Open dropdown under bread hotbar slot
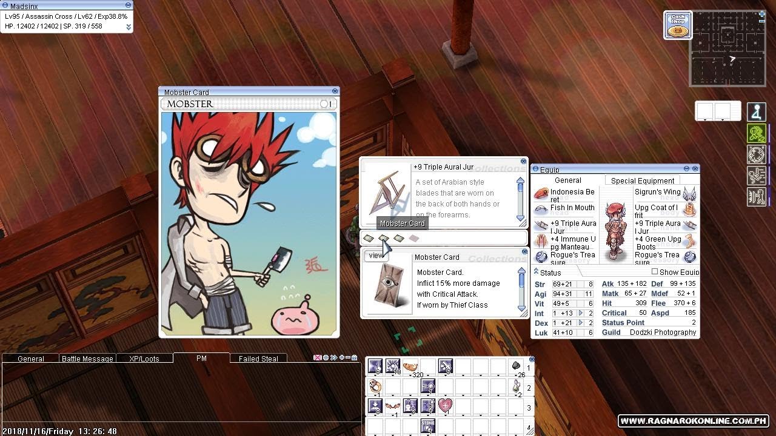Viewport: 776px width, 436px height. pos(410,376)
